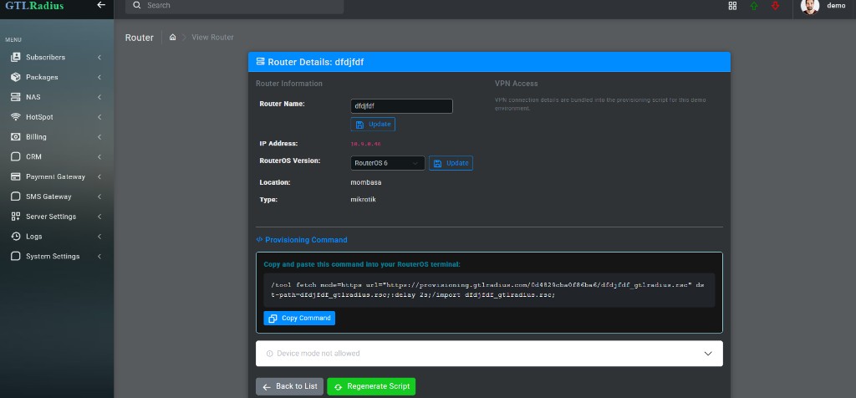The width and height of the screenshot is (856, 398).
Task: Open the Logs menu item
Action: [x=57, y=237]
